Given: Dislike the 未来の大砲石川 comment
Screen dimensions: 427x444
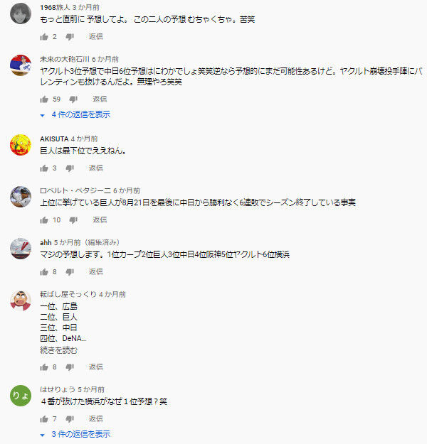Looking at the screenshot, I should click(73, 99).
